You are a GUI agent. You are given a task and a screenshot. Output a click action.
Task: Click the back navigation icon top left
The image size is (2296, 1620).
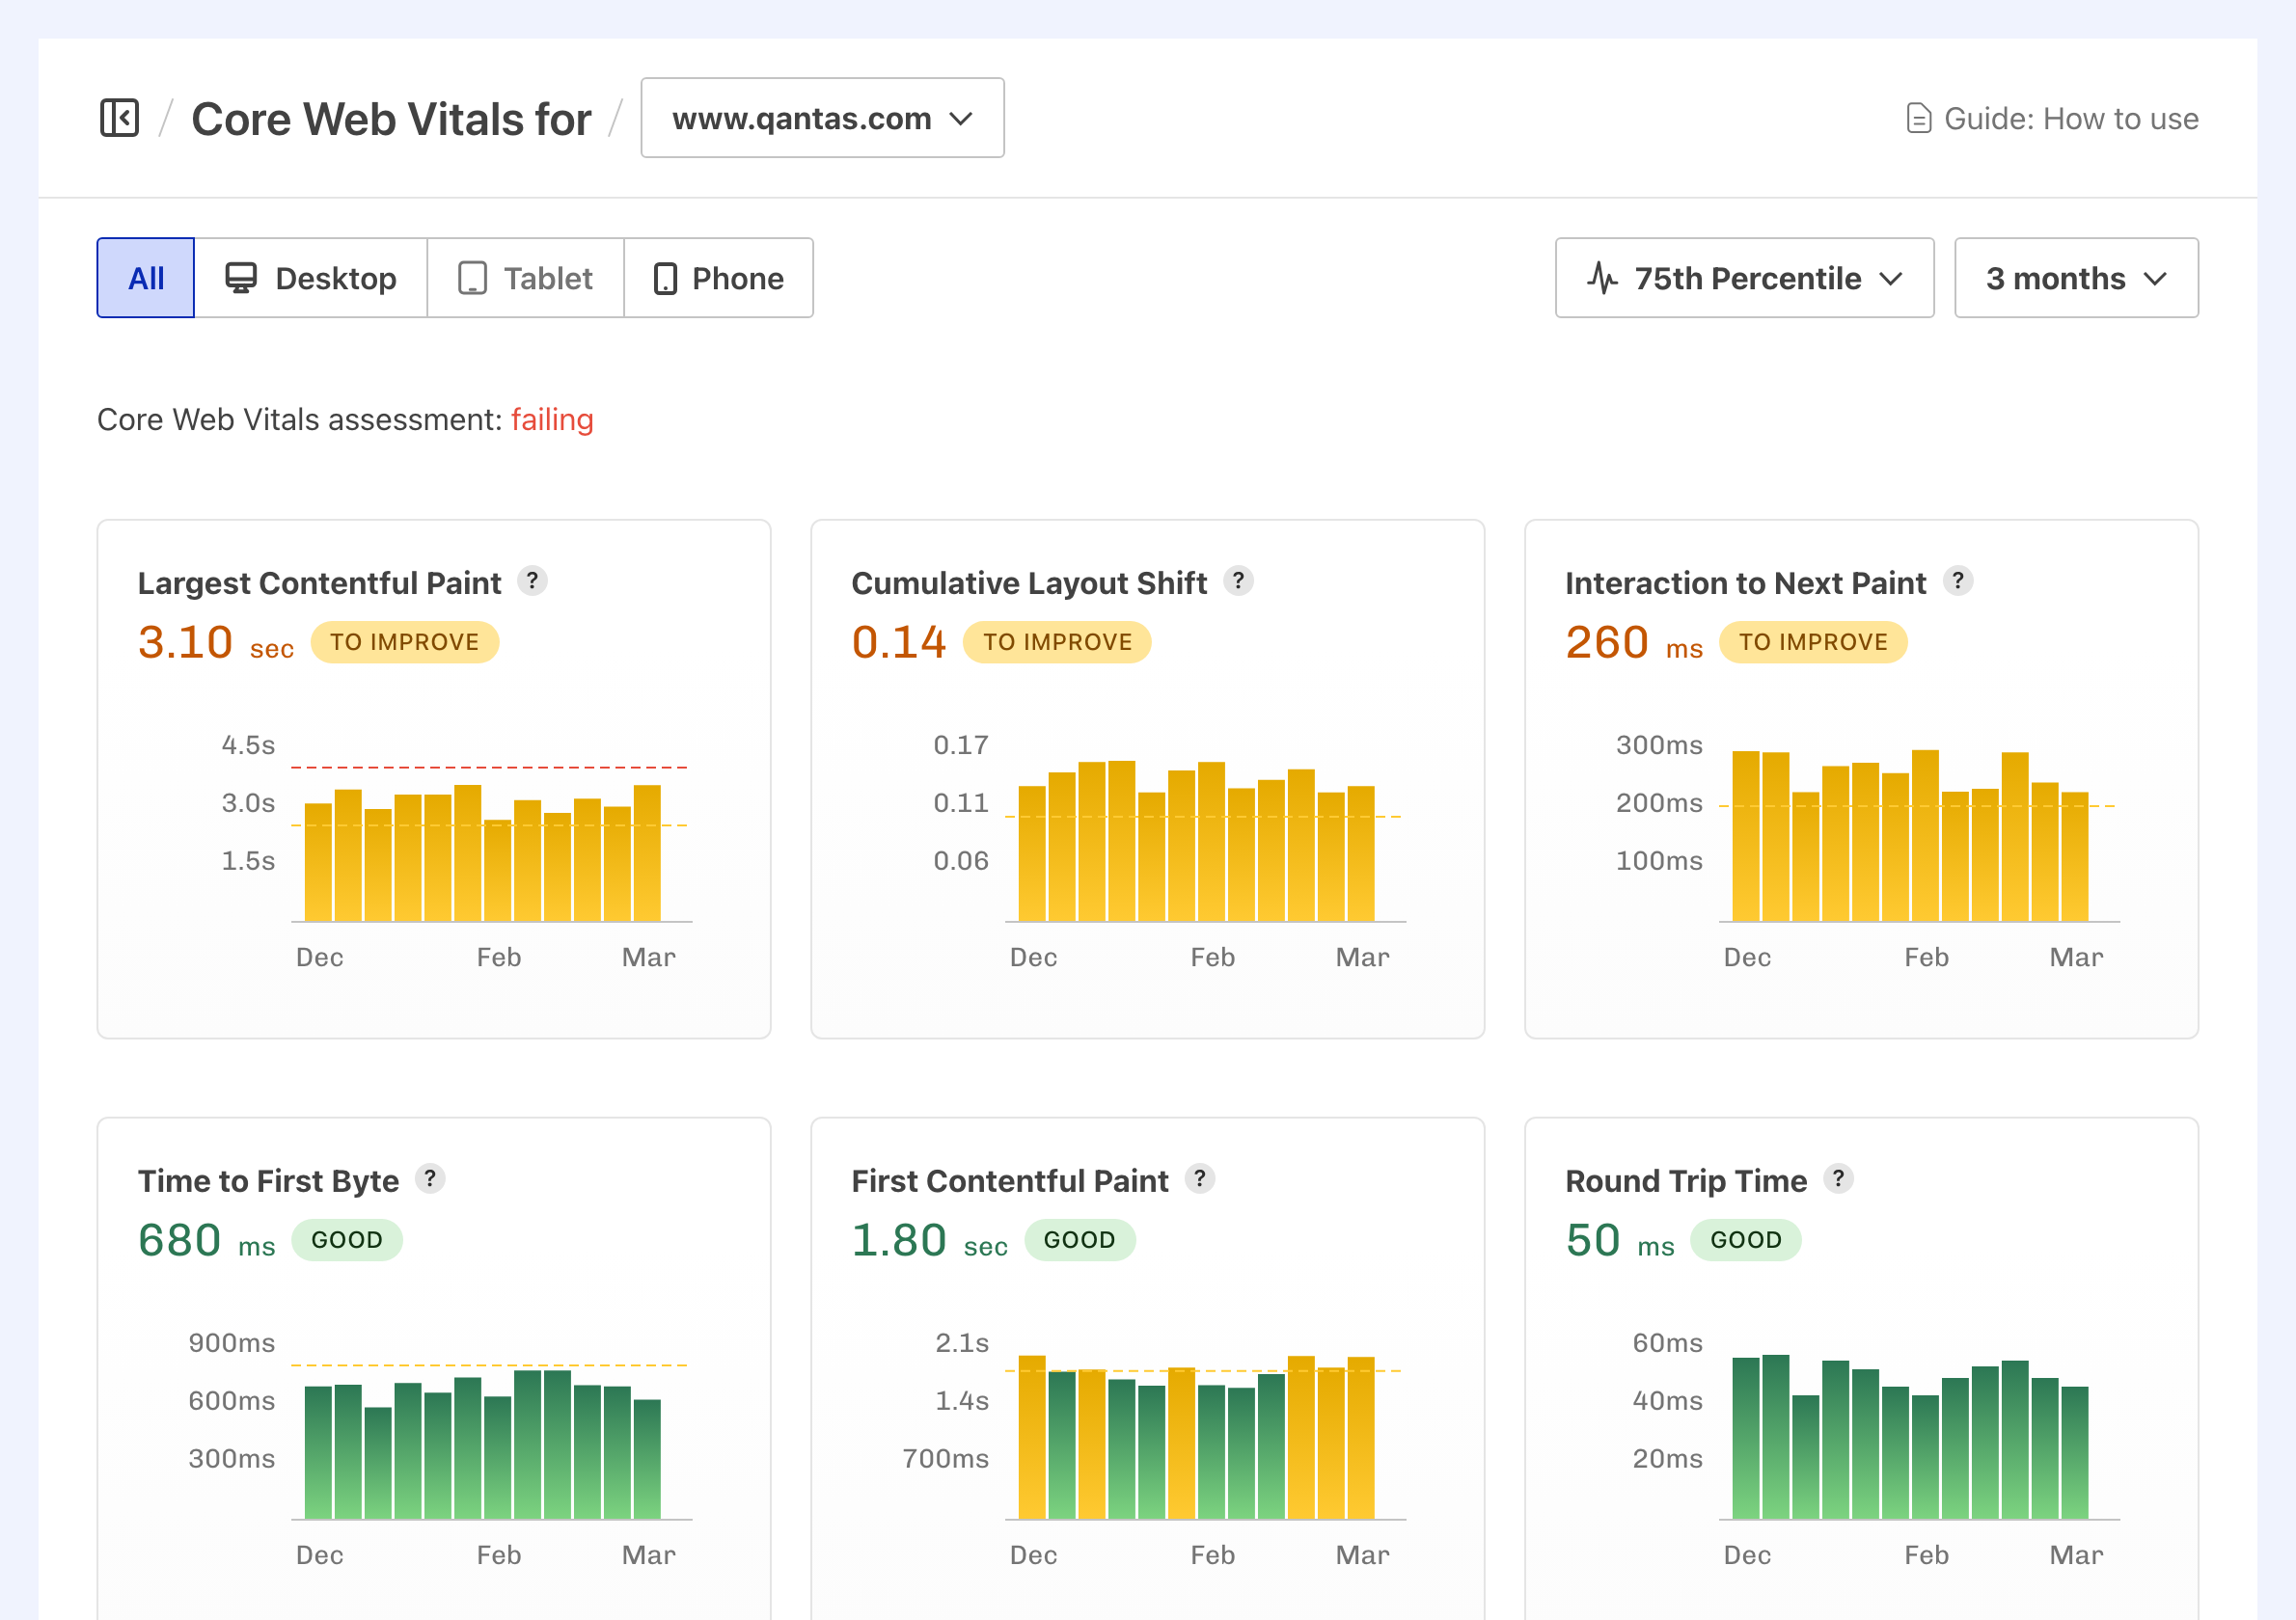tap(119, 117)
